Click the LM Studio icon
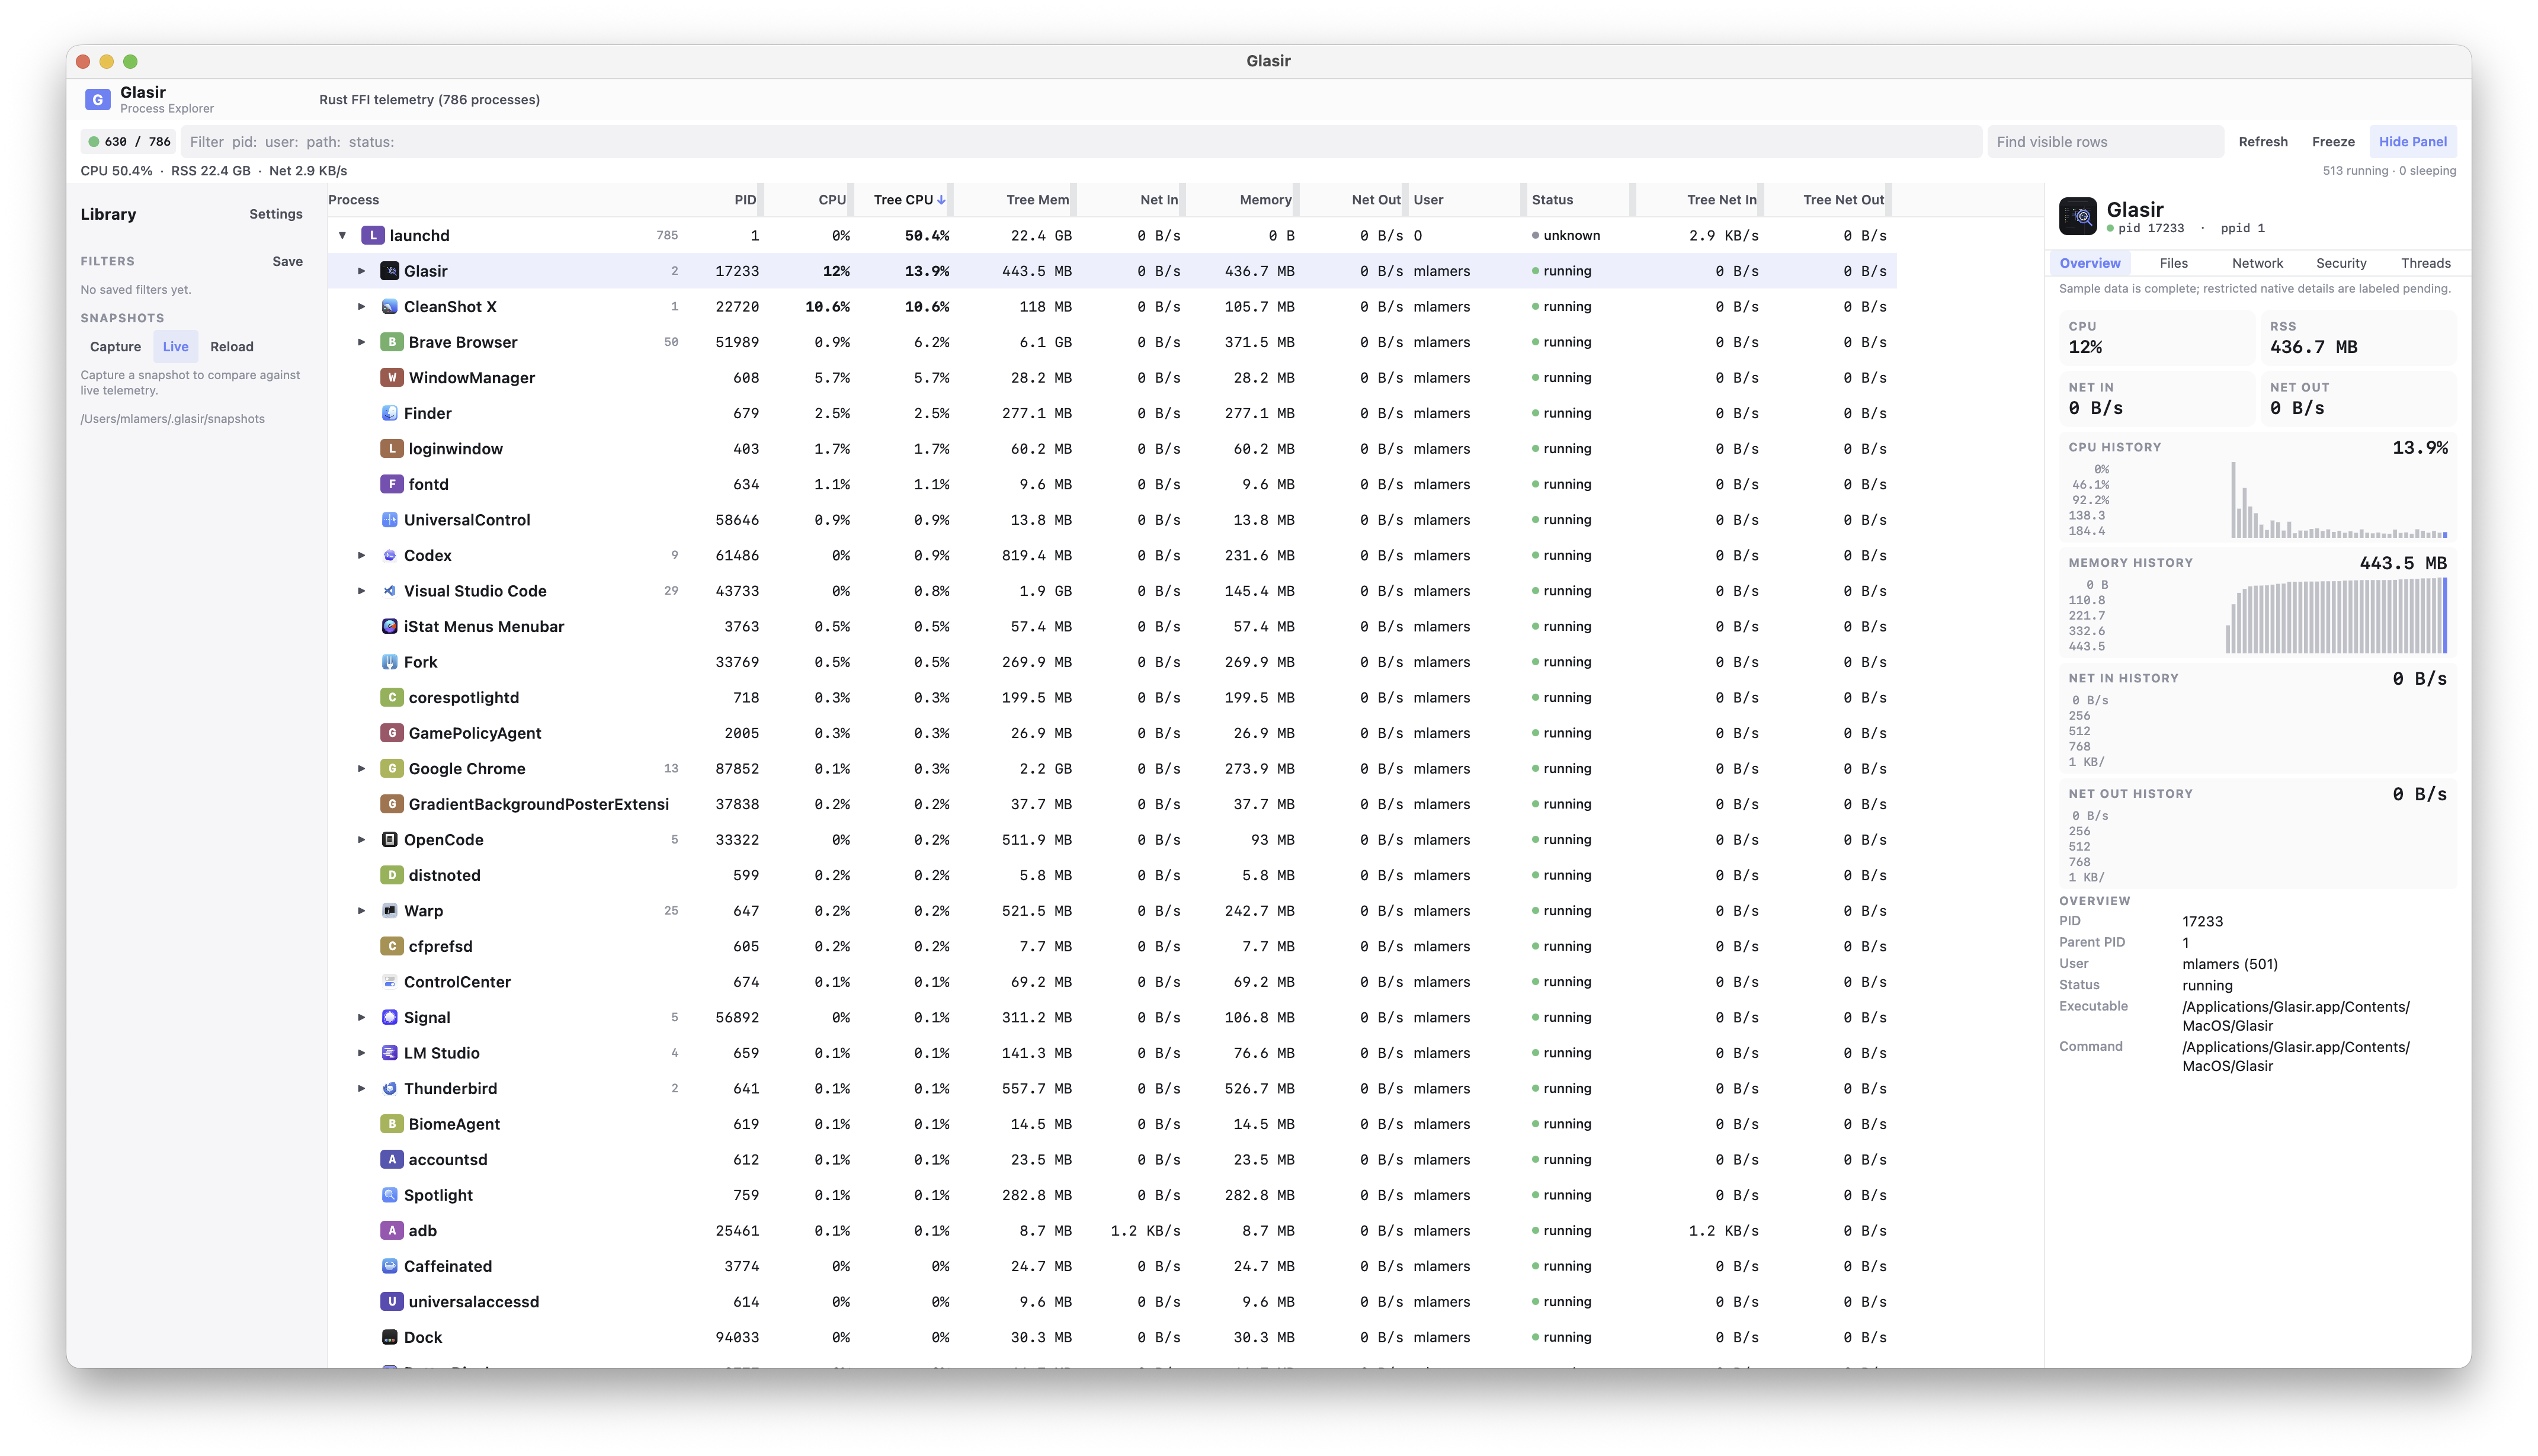2538x1456 pixels. click(x=390, y=1053)
